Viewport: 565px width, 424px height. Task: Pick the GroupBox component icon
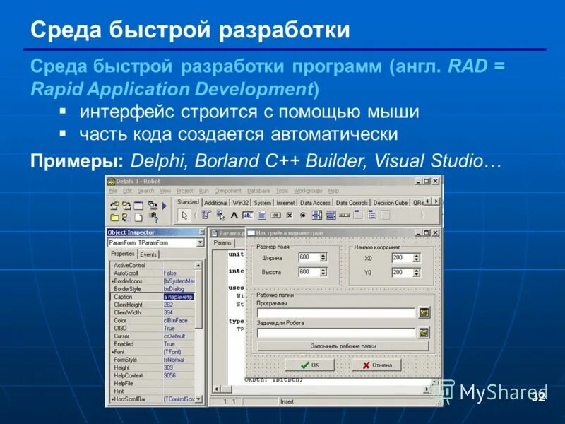click(x=358, y=216)
